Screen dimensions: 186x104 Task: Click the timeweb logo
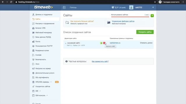[43, 7]
